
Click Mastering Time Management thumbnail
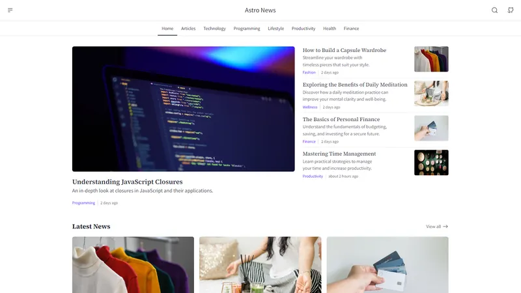coord(431,162)
